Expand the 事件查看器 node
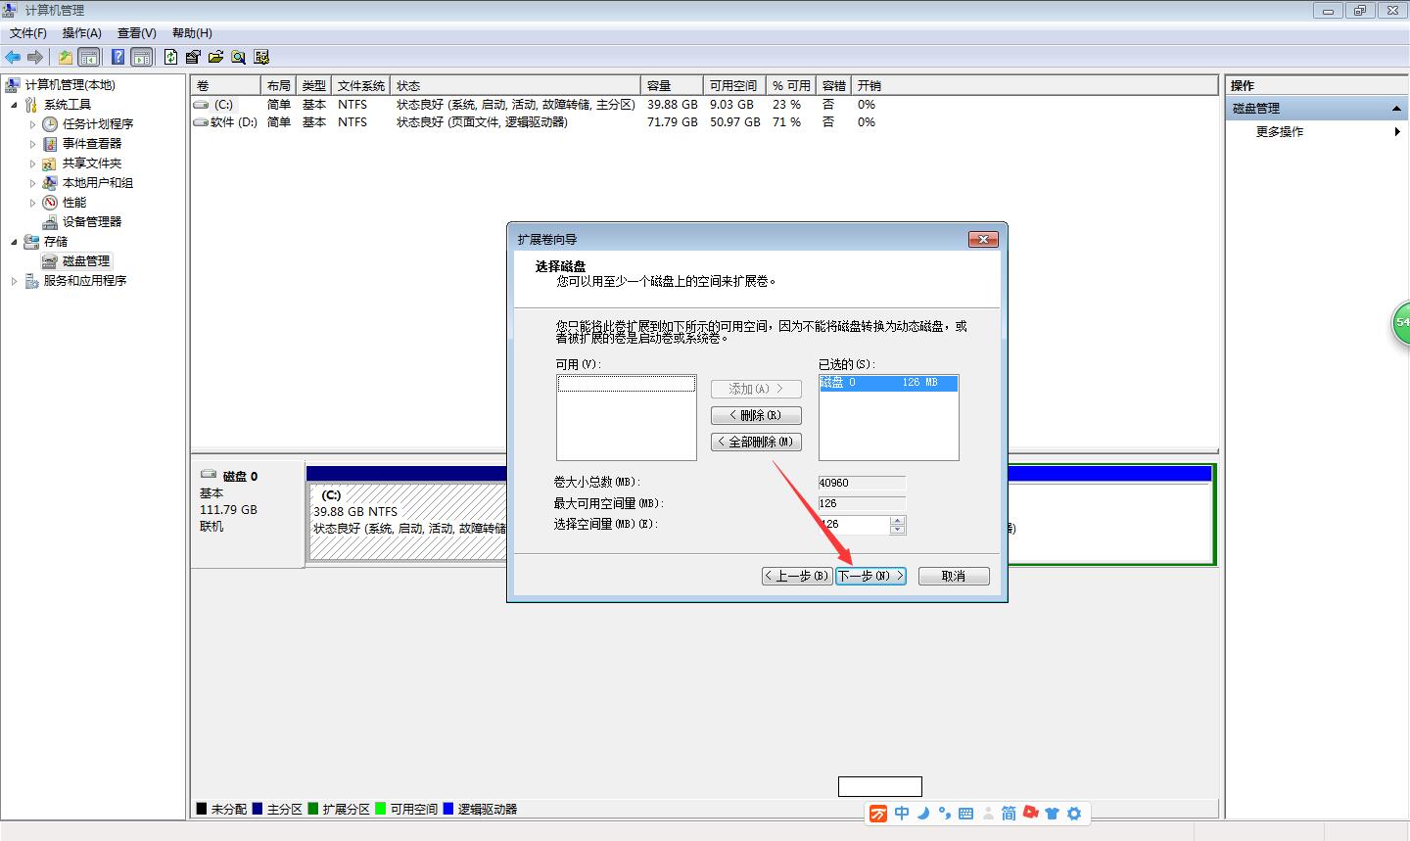Screen dimensions: 1410x841 coord(32,144)
